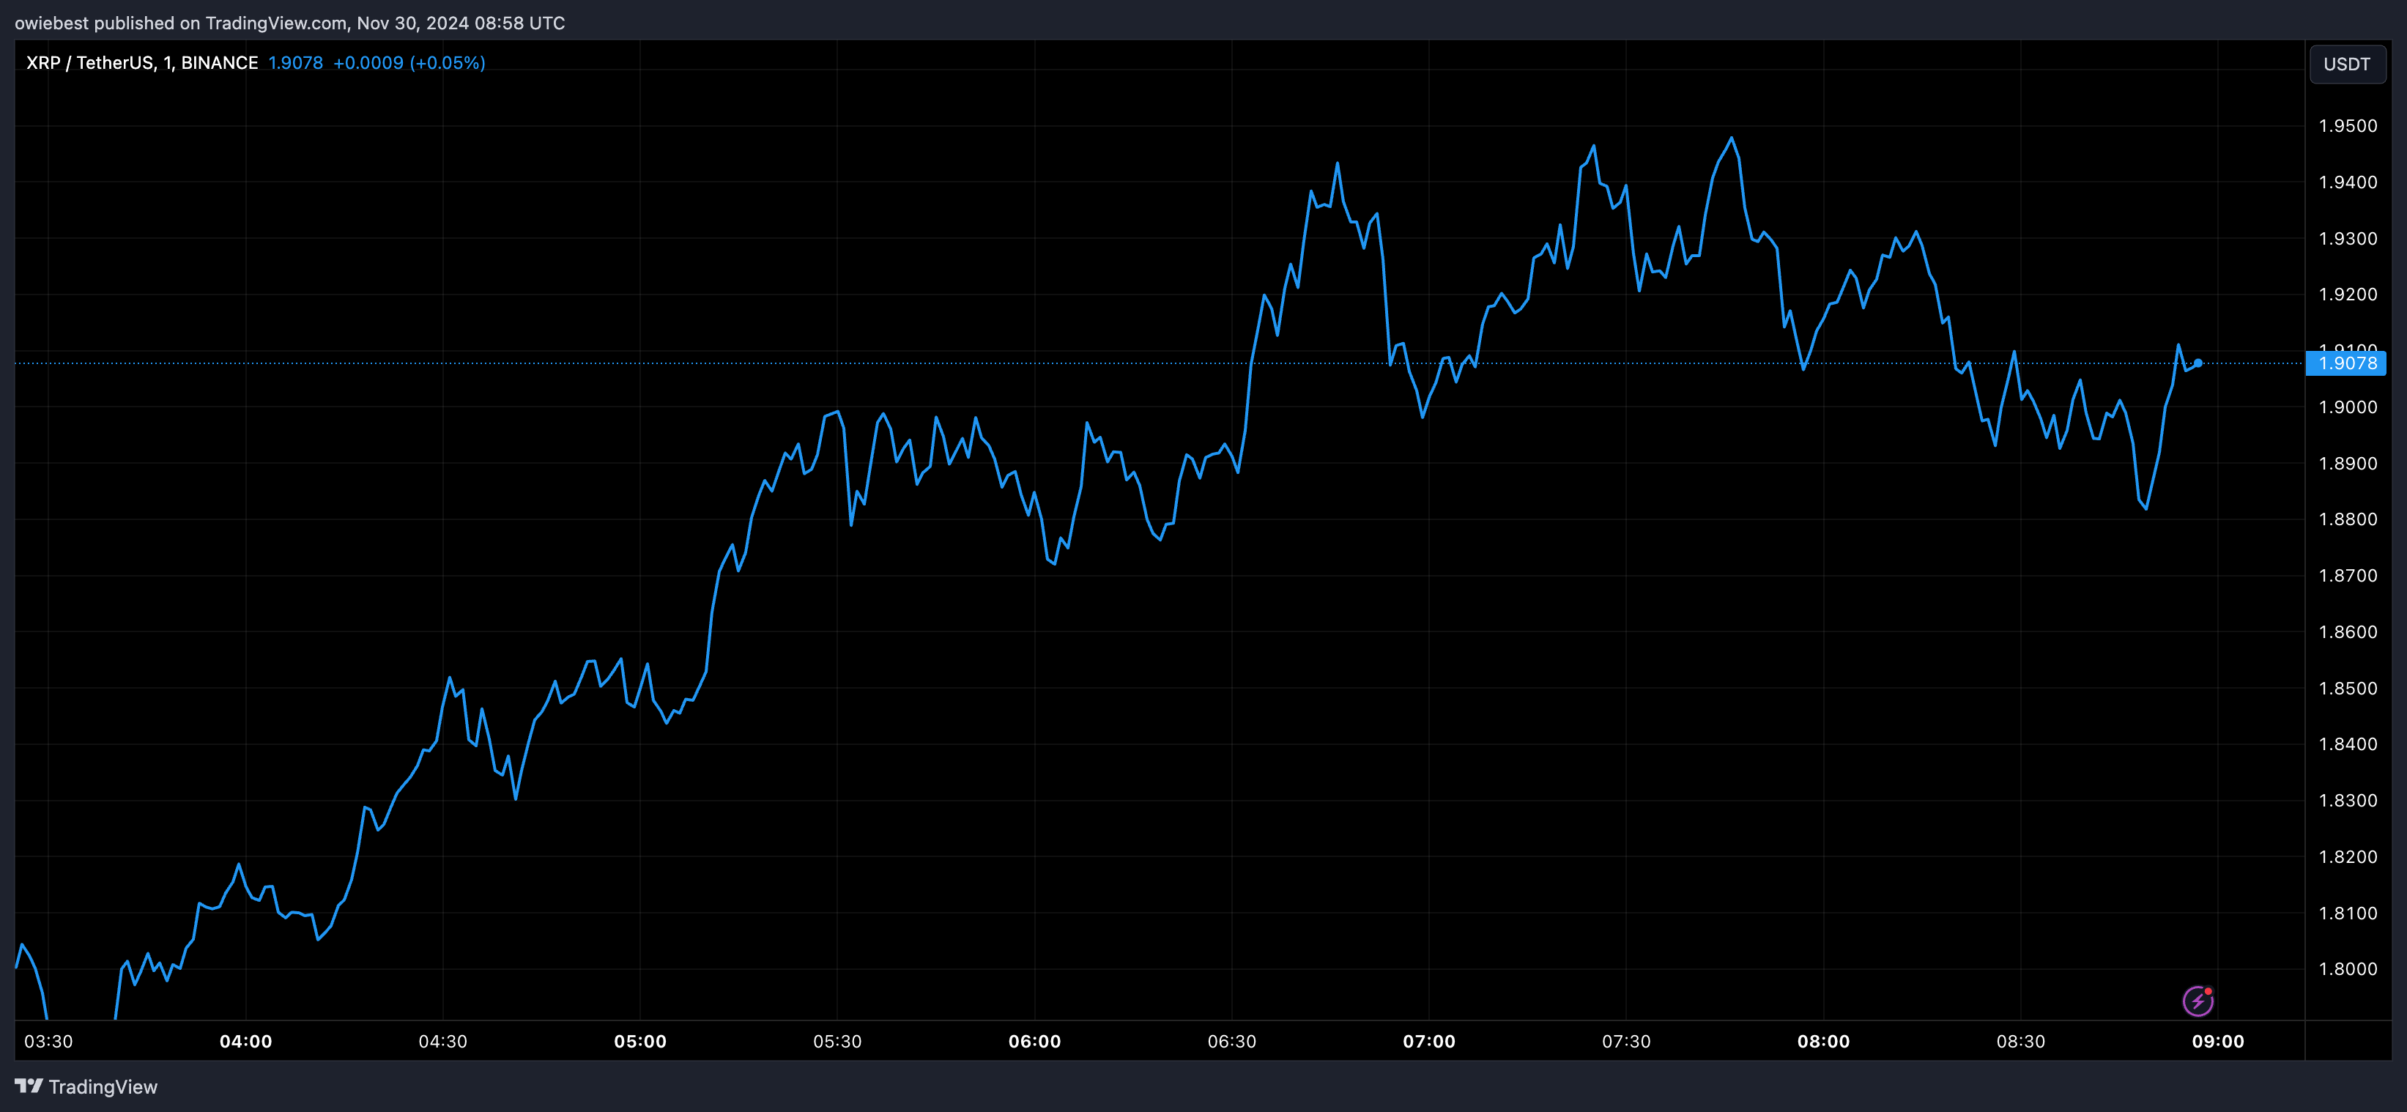The image size is (2407, 1112).
Task: Click the 1.8900 price axis label
Action: pos(2348,464)
